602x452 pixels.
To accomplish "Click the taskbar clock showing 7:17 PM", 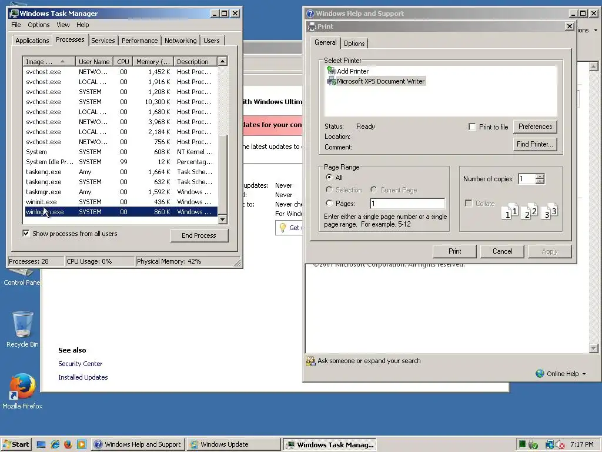I will pyautogui.click(x=581, y=444).
